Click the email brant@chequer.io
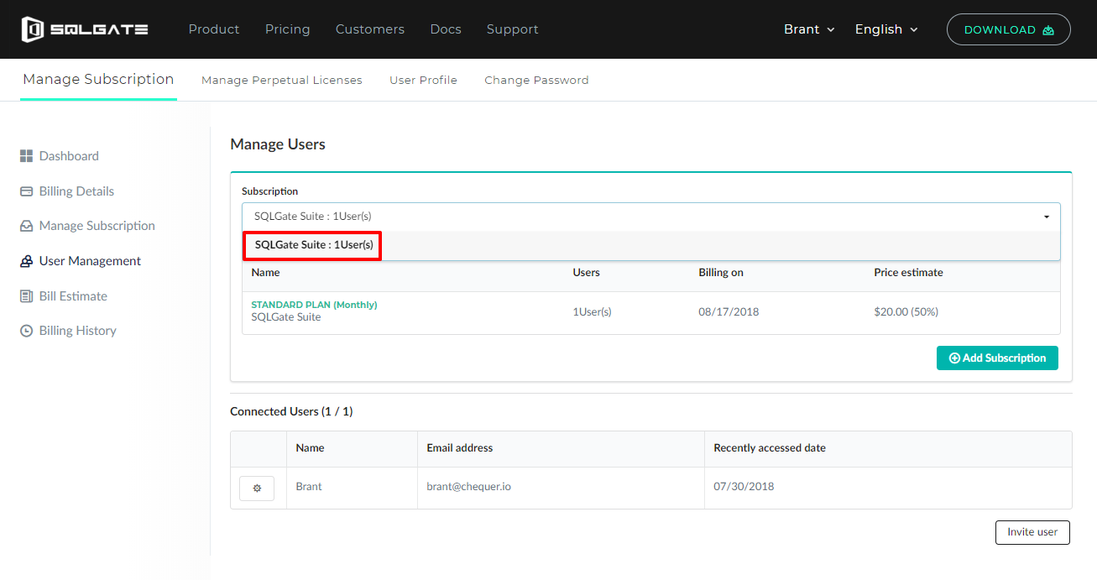 coord(468,487)
